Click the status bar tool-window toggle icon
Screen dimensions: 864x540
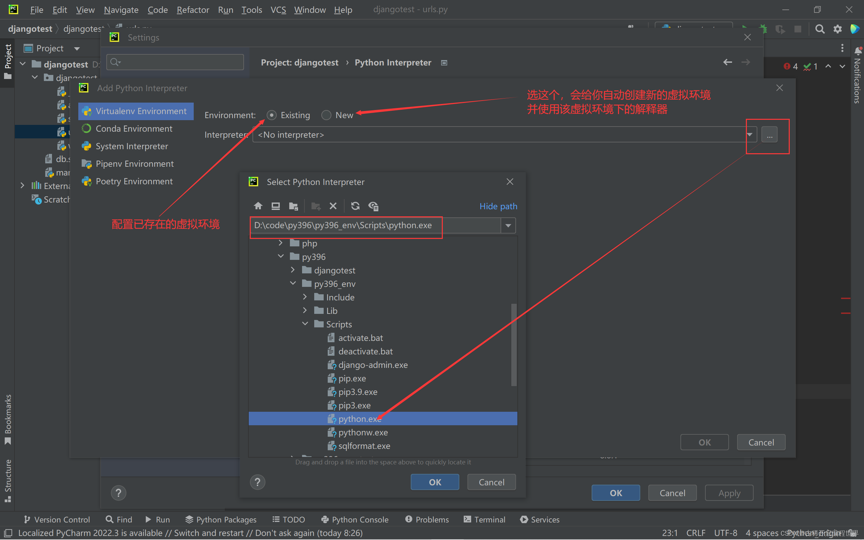point(8,533)
